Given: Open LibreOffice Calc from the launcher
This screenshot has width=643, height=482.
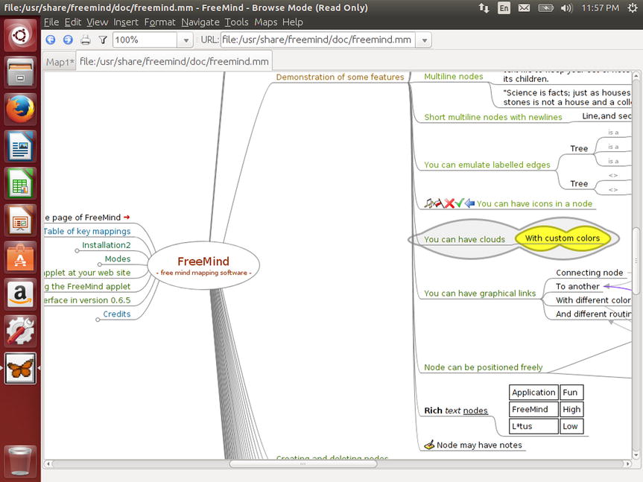Looking at the screenshot, I should pos(20,183).
